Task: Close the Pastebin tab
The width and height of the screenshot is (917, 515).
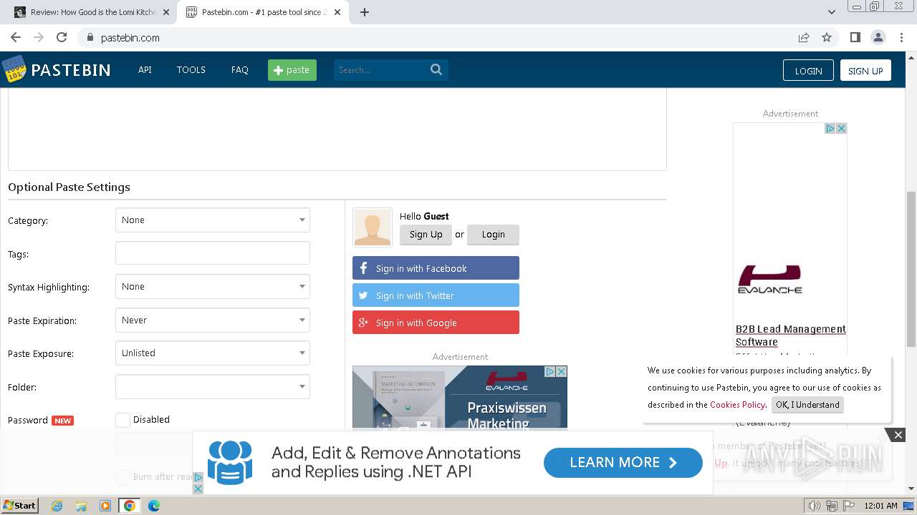Action: pos(337,12)
